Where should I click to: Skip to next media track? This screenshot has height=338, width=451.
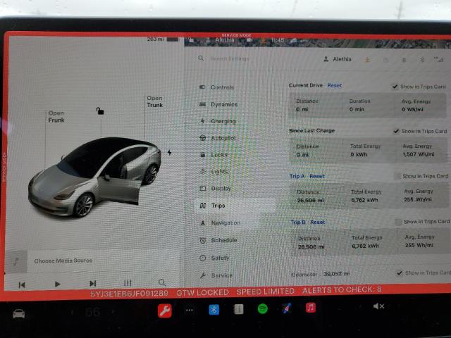[x=92, y=283]
